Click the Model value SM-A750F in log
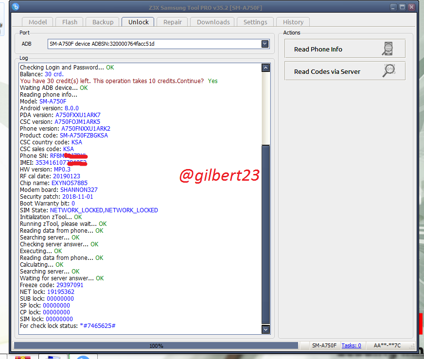Image resolution: width=424 pixels, height=359 pixels. pos(53,102)
